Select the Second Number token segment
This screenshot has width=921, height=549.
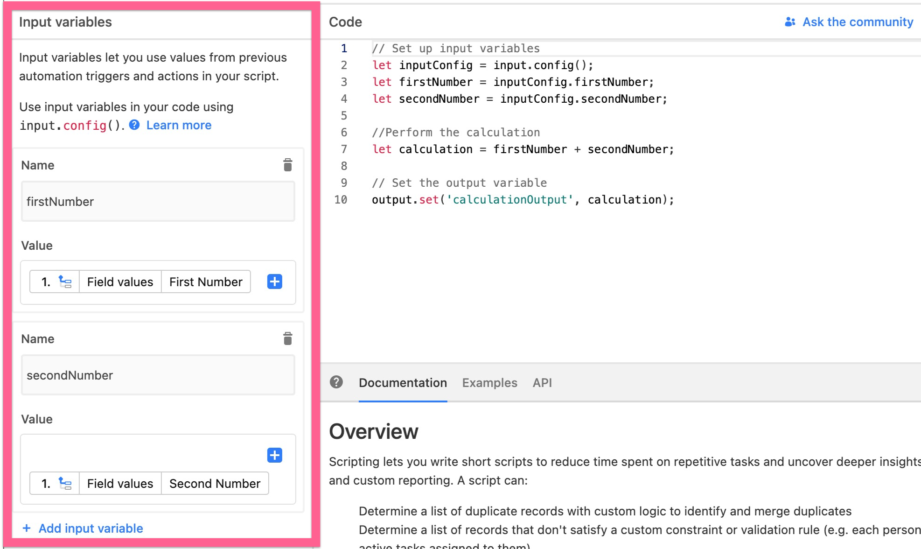coord(215,484)
